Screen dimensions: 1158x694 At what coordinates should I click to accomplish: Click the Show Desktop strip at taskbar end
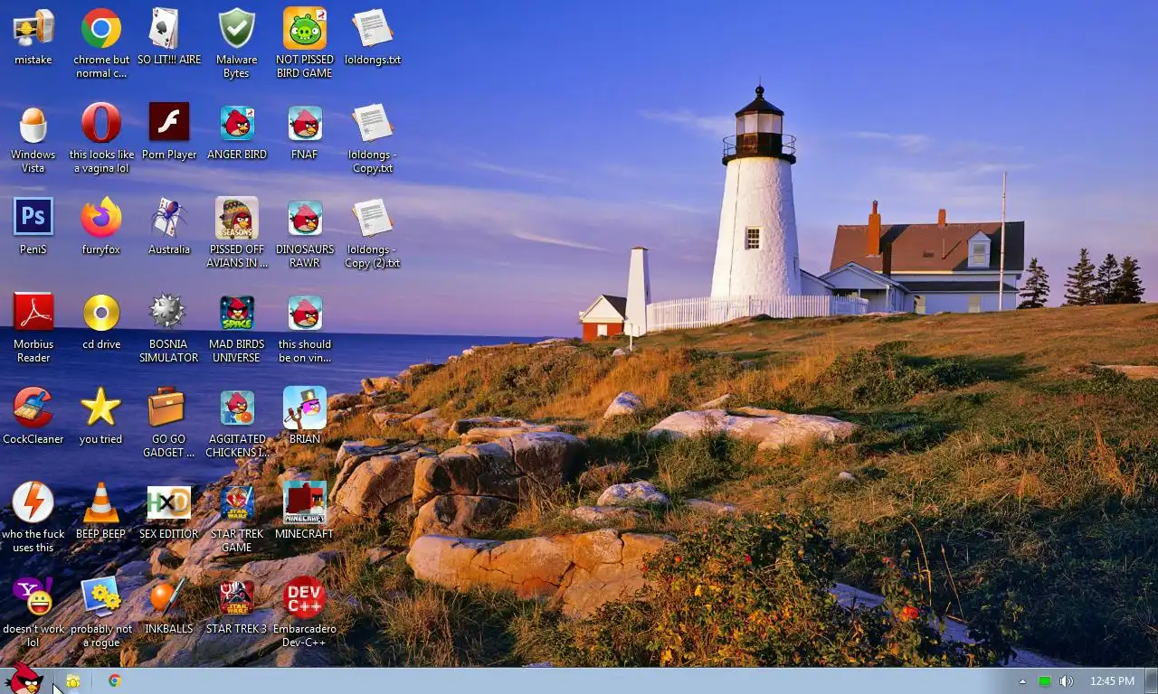pyautogui.click(x=1151, y=681)
